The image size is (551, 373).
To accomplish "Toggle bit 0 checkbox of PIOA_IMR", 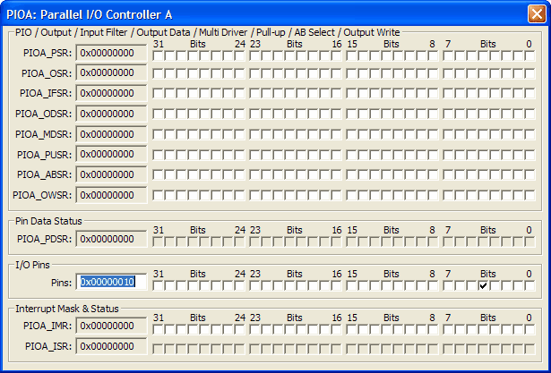I will point(529,329).
